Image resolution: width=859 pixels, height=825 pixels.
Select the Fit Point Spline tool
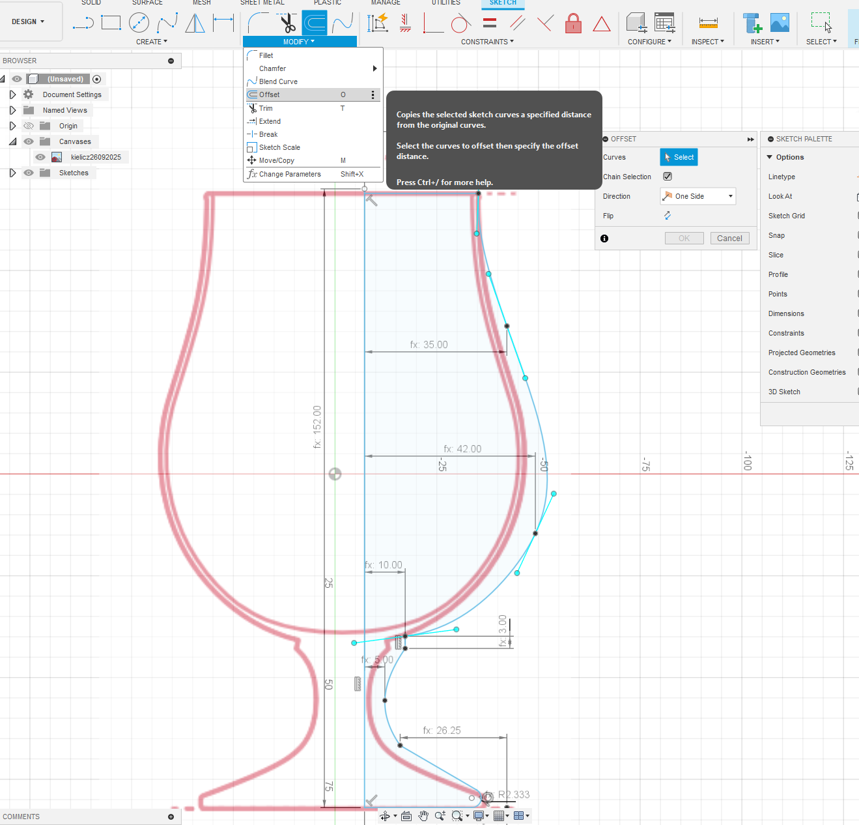coord(167,23)
